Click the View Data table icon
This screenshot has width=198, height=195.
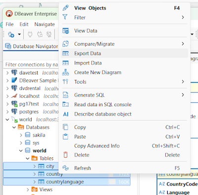(65, 31)
